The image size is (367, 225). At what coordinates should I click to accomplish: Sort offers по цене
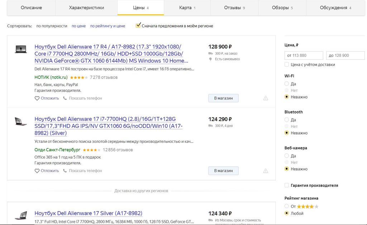click(x=78, y=26)
